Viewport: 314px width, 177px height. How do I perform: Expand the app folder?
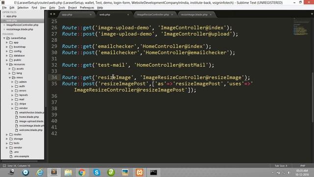coord(7,43)
